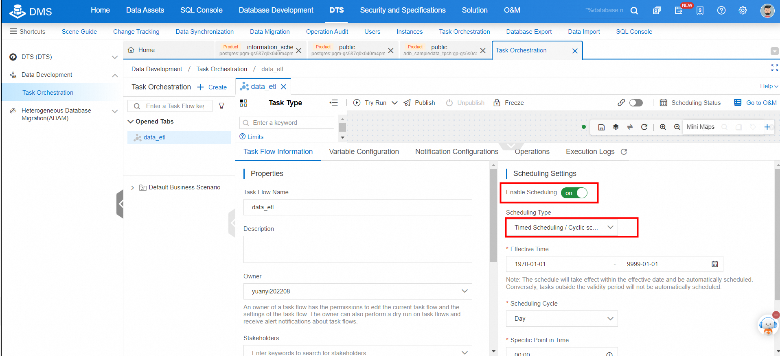Image resolution: width=780 pixels, height=356 pixels.
Task: Turn off Enable Scheduling switch
Action: point(574,193)
